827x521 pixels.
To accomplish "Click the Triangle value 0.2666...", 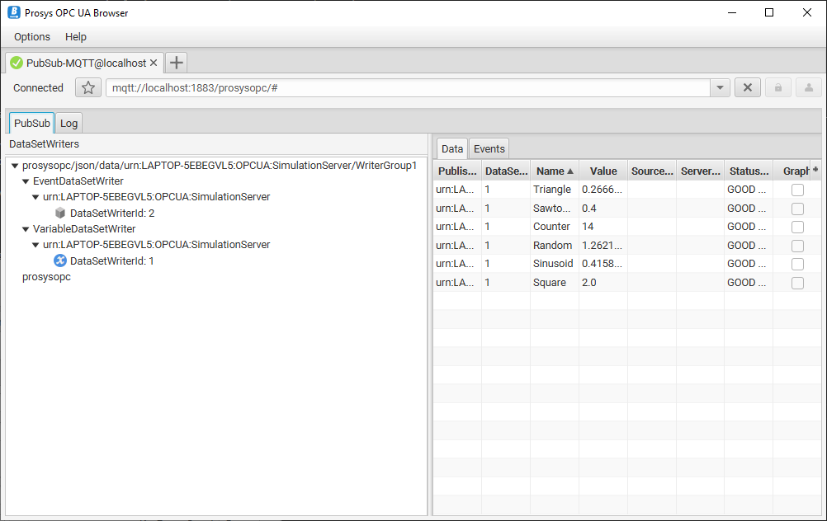I will point(602,190).
